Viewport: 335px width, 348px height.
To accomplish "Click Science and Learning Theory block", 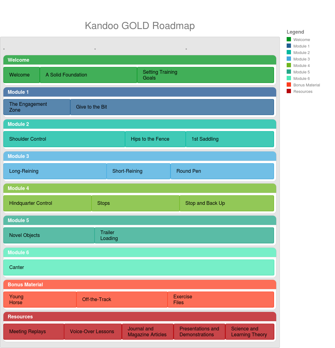I will tap(250, 332).
